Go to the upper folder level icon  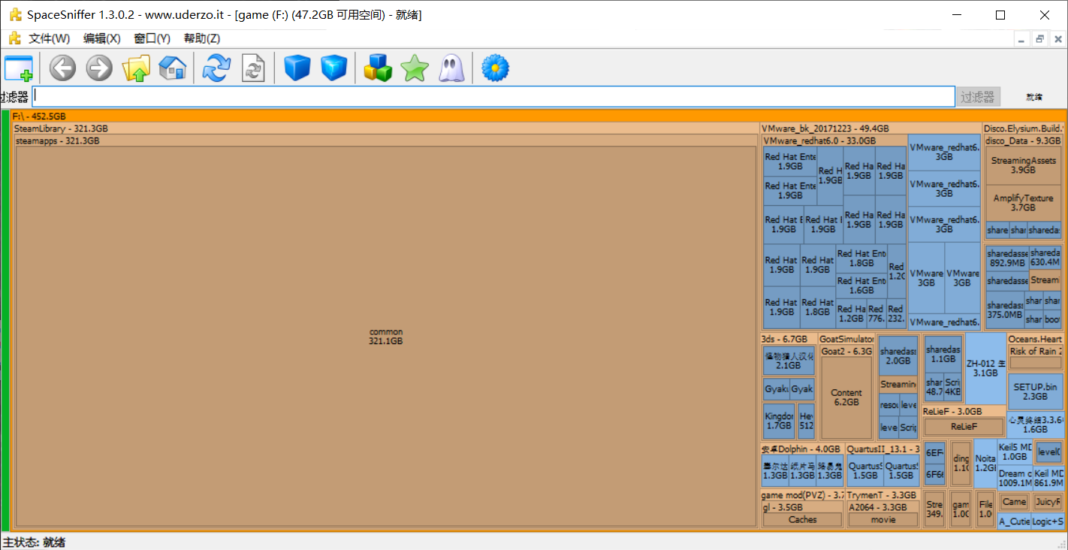(136, 68)
